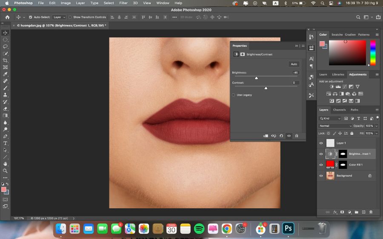The width and height of the screenshot is (383, 239).
Task: Enable Use Legacy checkbox
Action: click(234, 95)
